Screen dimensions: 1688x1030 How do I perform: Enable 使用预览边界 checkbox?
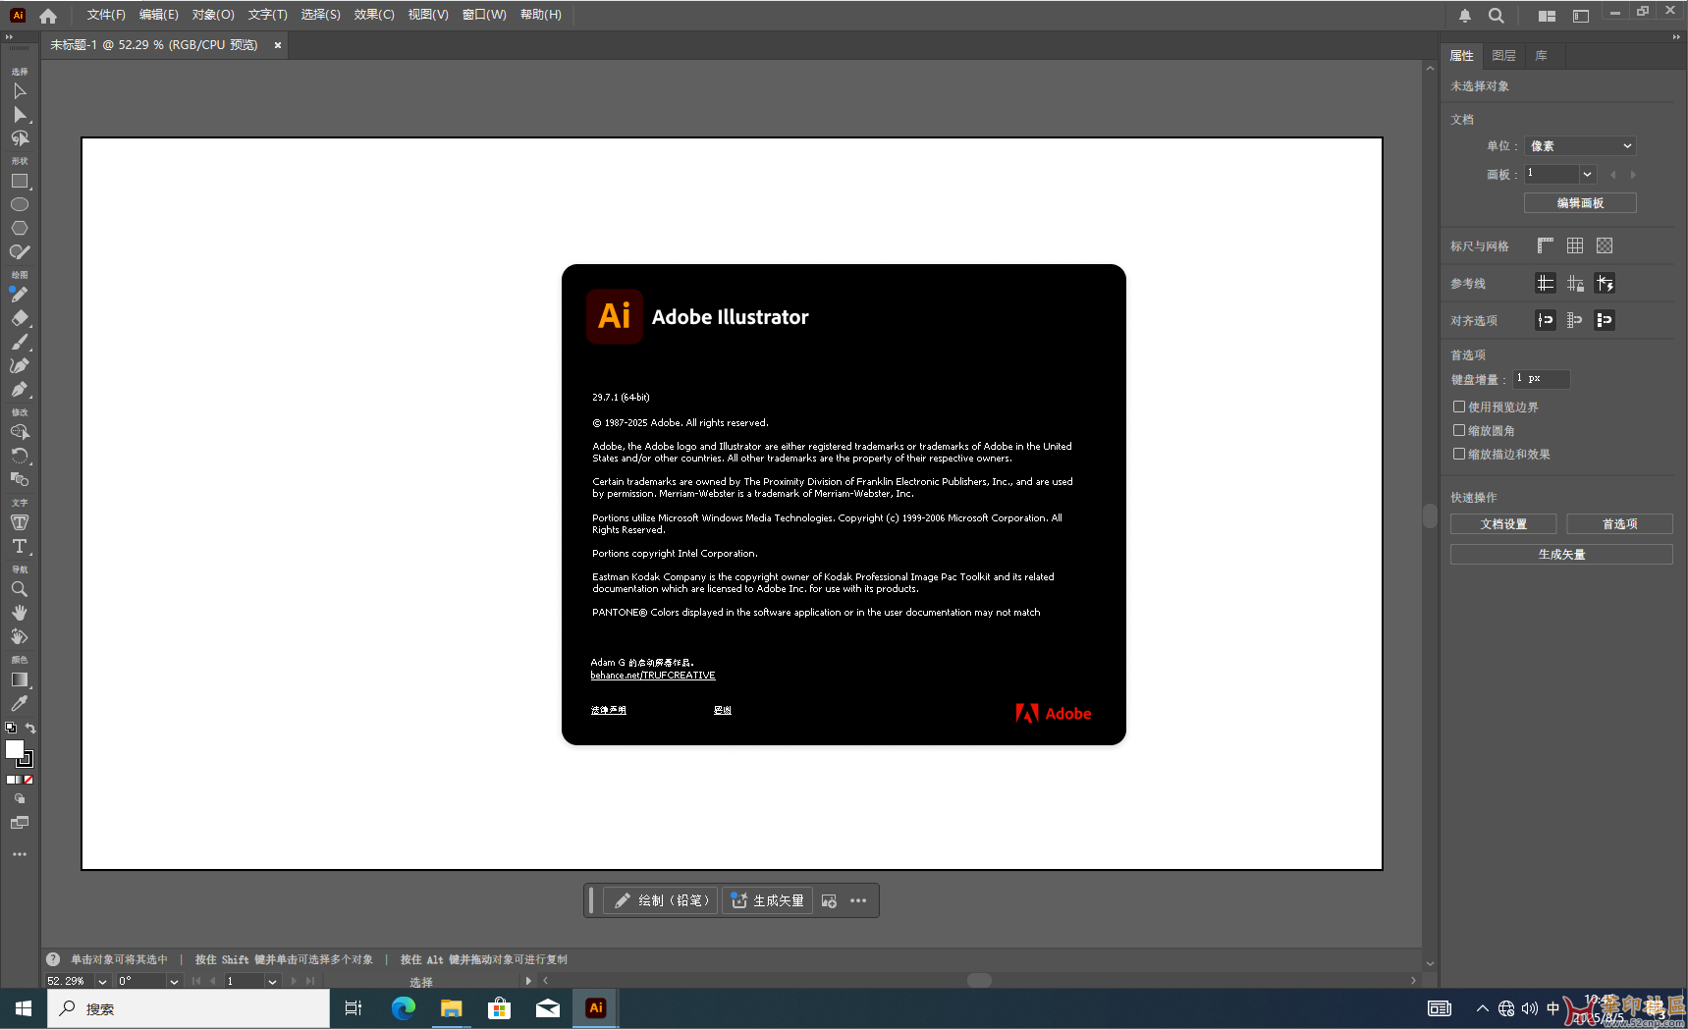1459,407
